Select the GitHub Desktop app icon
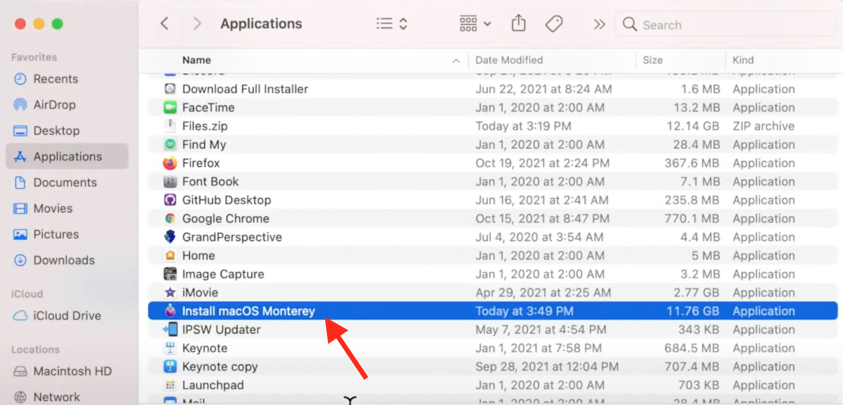Image resolution: width=843 pixels, height=405 pixels. point(170,200)
